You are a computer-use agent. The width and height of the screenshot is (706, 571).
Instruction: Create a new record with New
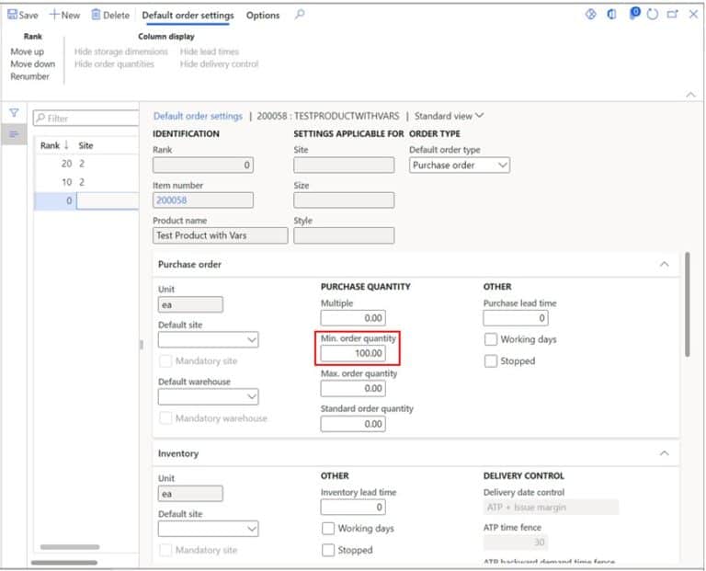click(64, 16)
